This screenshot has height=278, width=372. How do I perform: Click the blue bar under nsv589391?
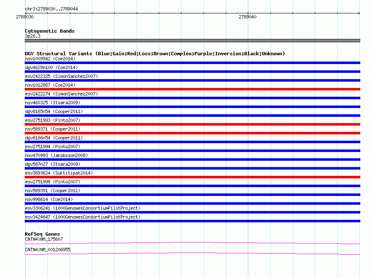point(192,195)
